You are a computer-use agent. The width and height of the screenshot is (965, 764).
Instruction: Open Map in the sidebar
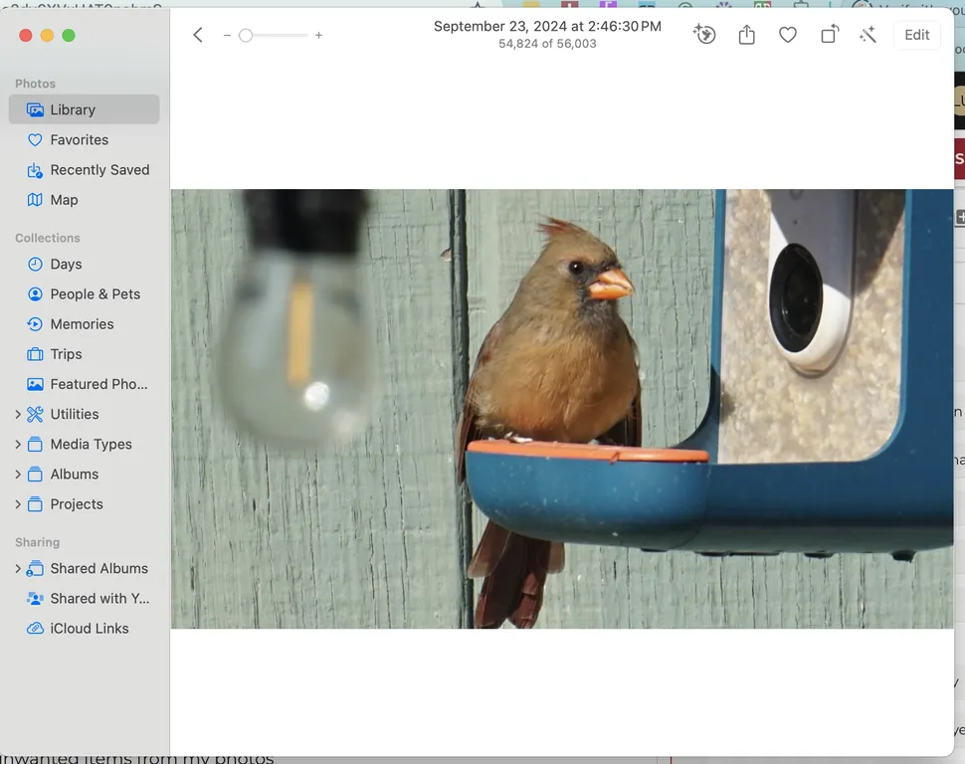point(64,200)
